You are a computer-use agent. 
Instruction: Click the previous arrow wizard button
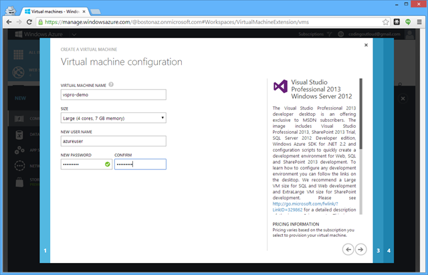click(x=348, y=249)
